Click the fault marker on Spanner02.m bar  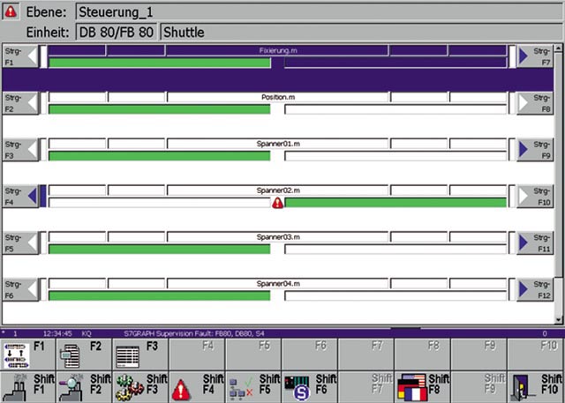click(277, 203)
